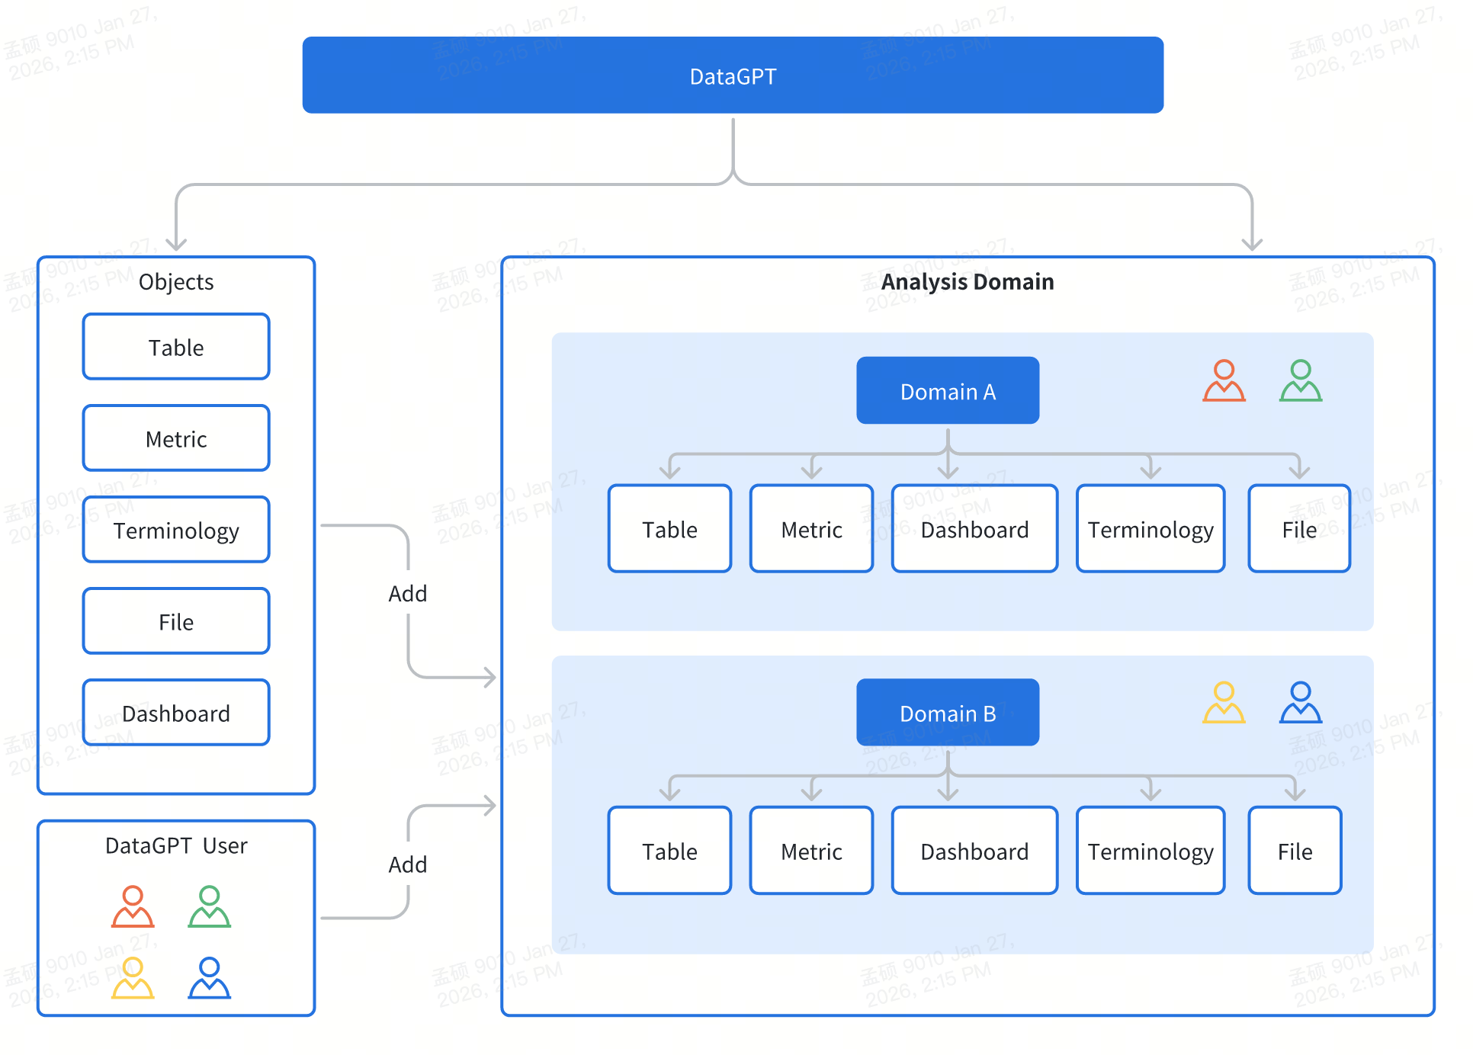Select the red user icon under DataGPT User

[133, 906]
